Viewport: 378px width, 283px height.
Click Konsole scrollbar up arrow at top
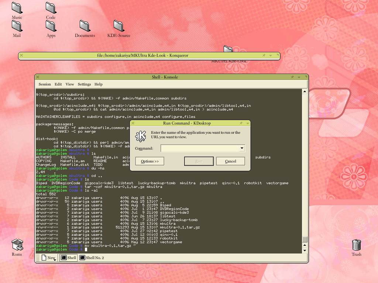point(305,91)
